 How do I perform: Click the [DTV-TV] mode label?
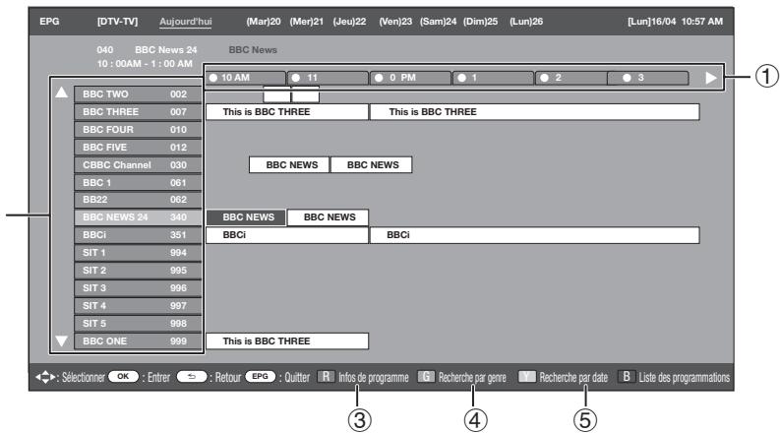click(117, 22)
